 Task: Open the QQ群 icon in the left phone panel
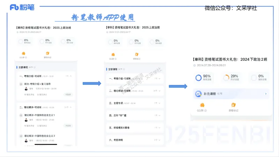pos(23,53)
